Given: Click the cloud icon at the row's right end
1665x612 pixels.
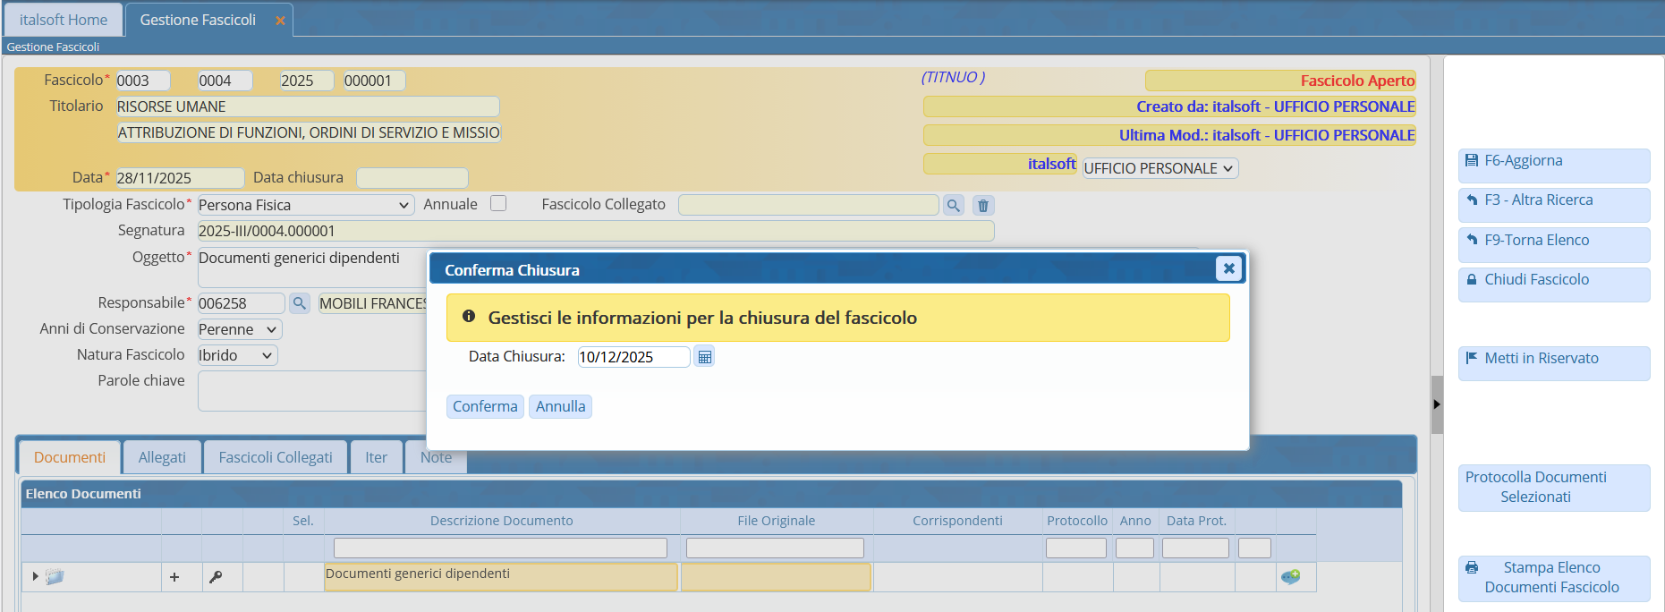Looking at the screenshot, I should pyautogui.click(x=1290, y=577).
